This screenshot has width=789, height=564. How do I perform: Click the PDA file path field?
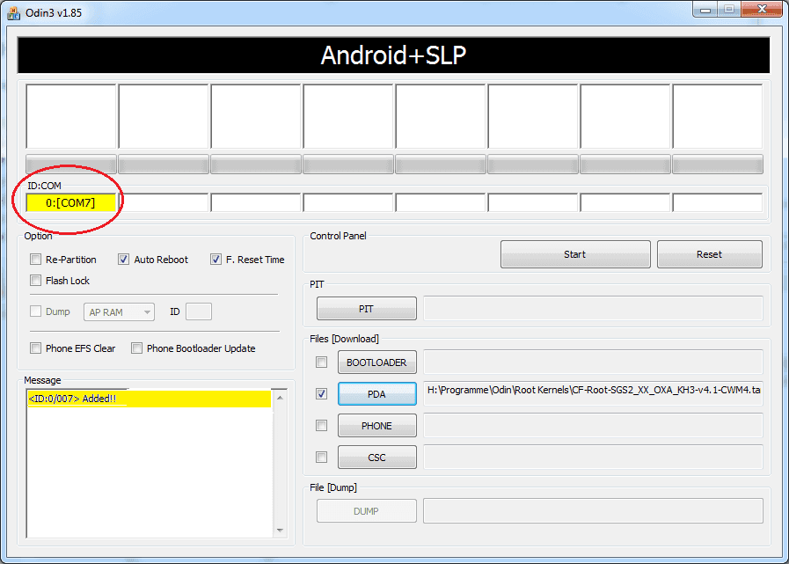click(x=593, y=394)
